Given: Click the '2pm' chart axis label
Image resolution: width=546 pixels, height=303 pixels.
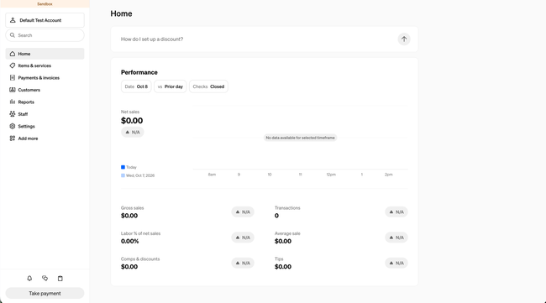Looking at the screenshot, I should pos(389,175).
